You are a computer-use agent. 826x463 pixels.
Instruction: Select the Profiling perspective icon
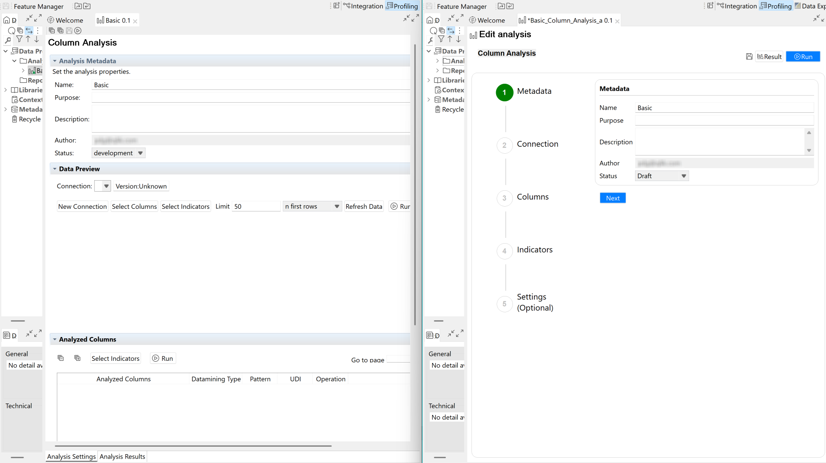pyautogui.click(x=402, y=6)
